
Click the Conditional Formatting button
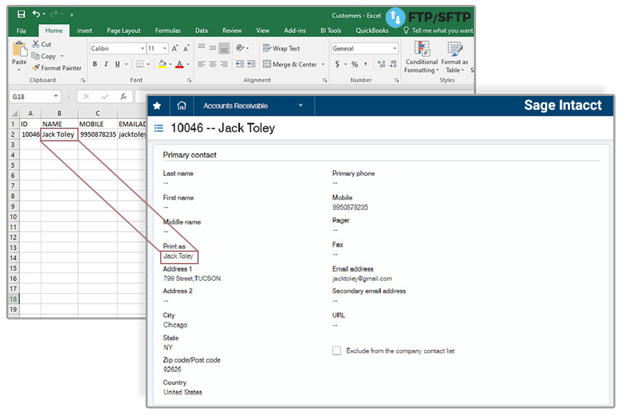(421, 57)
